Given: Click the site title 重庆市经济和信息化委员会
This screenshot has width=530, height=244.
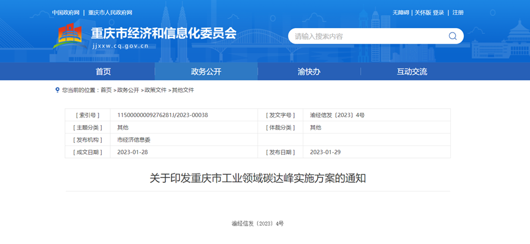Looking at the screenshot, I should 164,33.
